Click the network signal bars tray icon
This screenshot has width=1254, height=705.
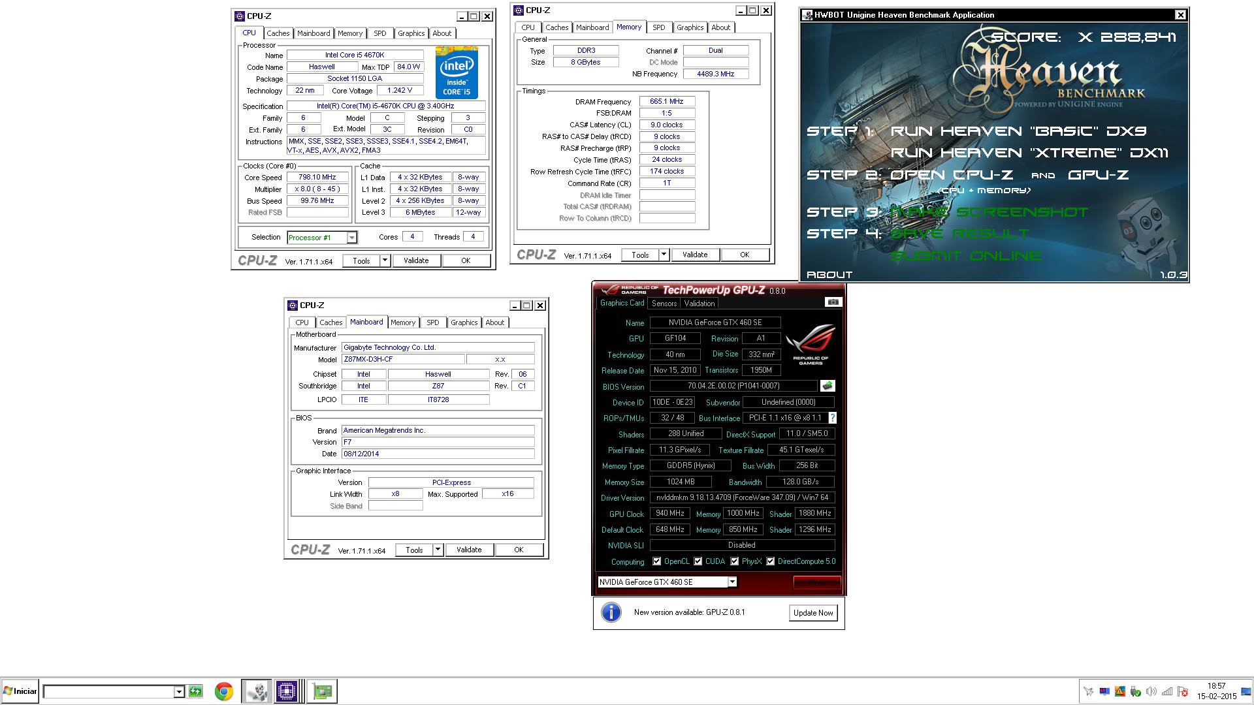click(x=1167, y=691)
